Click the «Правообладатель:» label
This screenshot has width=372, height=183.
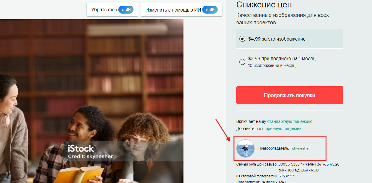coord(274,148)
